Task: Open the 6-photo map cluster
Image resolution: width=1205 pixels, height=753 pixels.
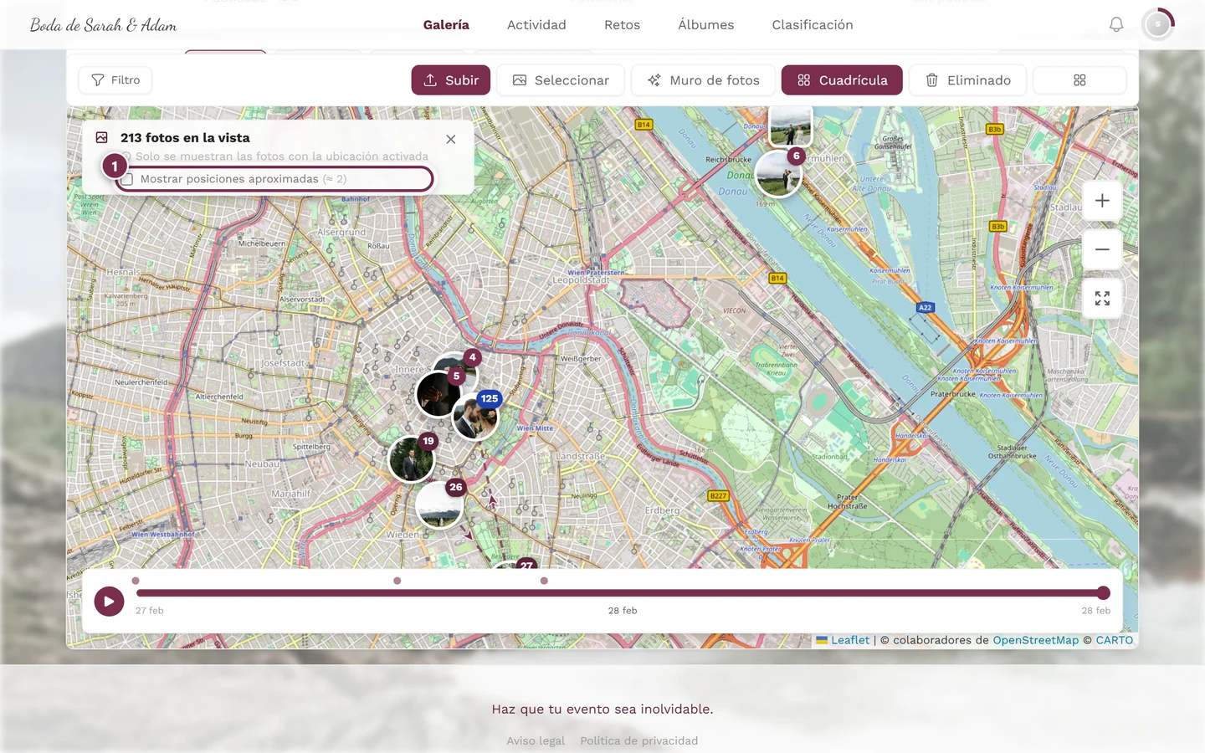Action: pos(779,173)
